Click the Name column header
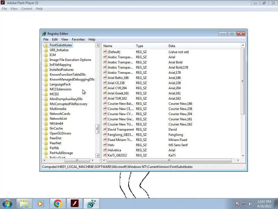The width and height of the screenshot is (278, 209). point(118,46)
